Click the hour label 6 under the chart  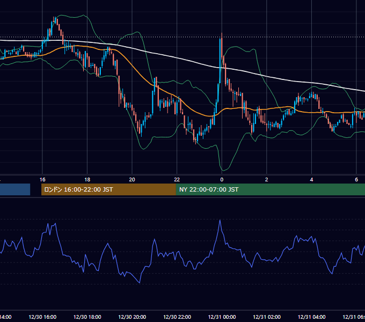(x=356, y=180)
